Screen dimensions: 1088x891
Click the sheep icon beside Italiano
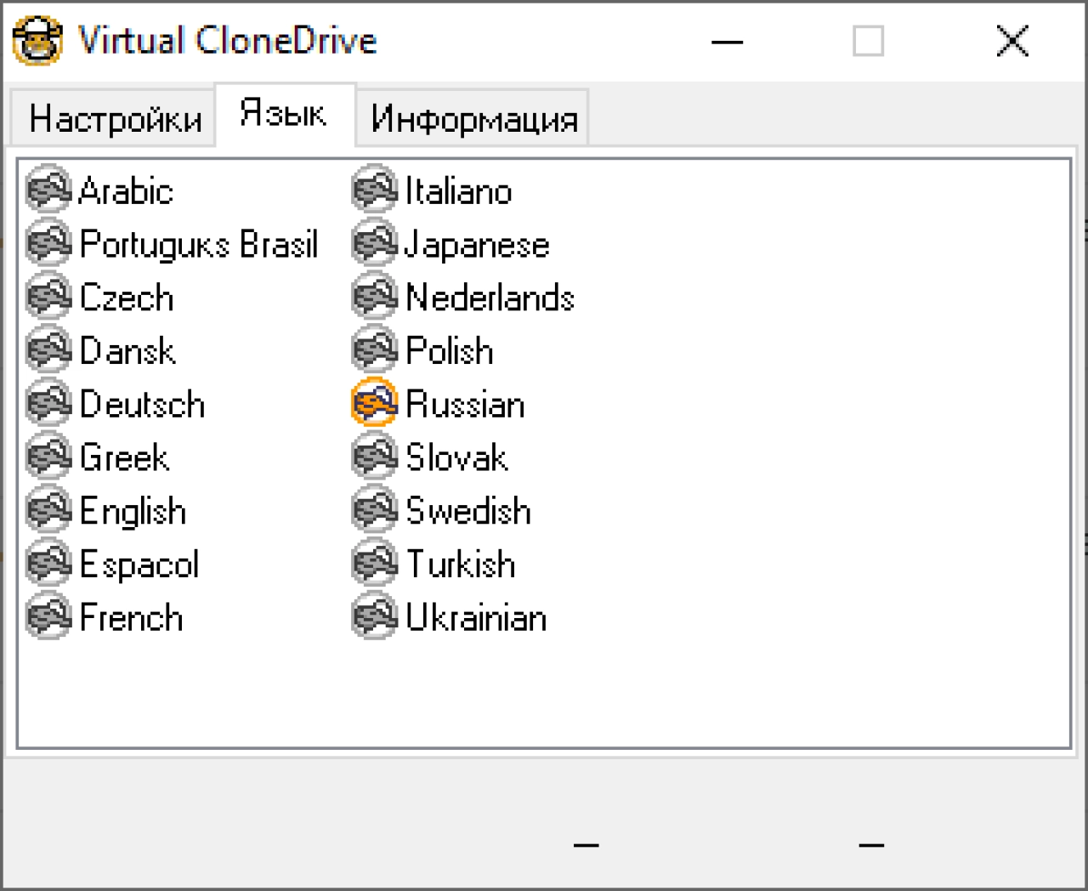(x=375, y=190)
